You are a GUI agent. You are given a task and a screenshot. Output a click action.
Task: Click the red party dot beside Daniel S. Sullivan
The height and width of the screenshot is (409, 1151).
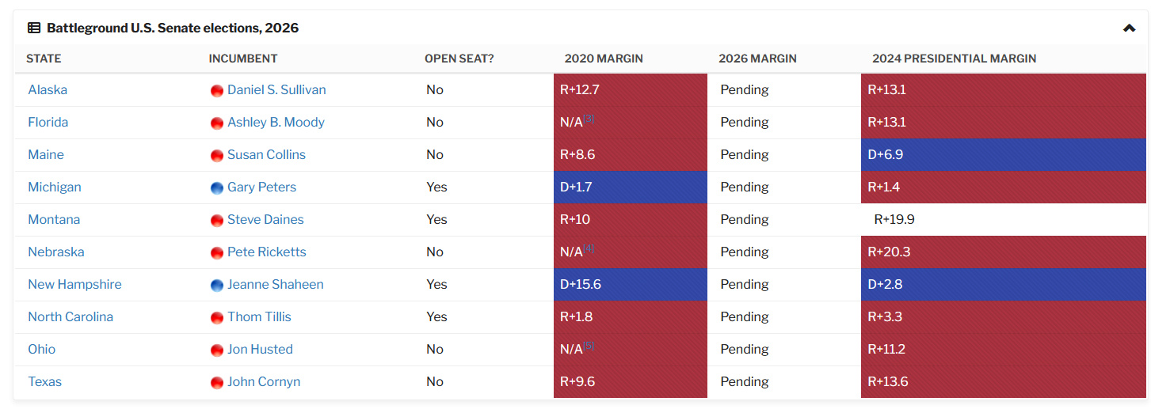(x=216, y=90)
